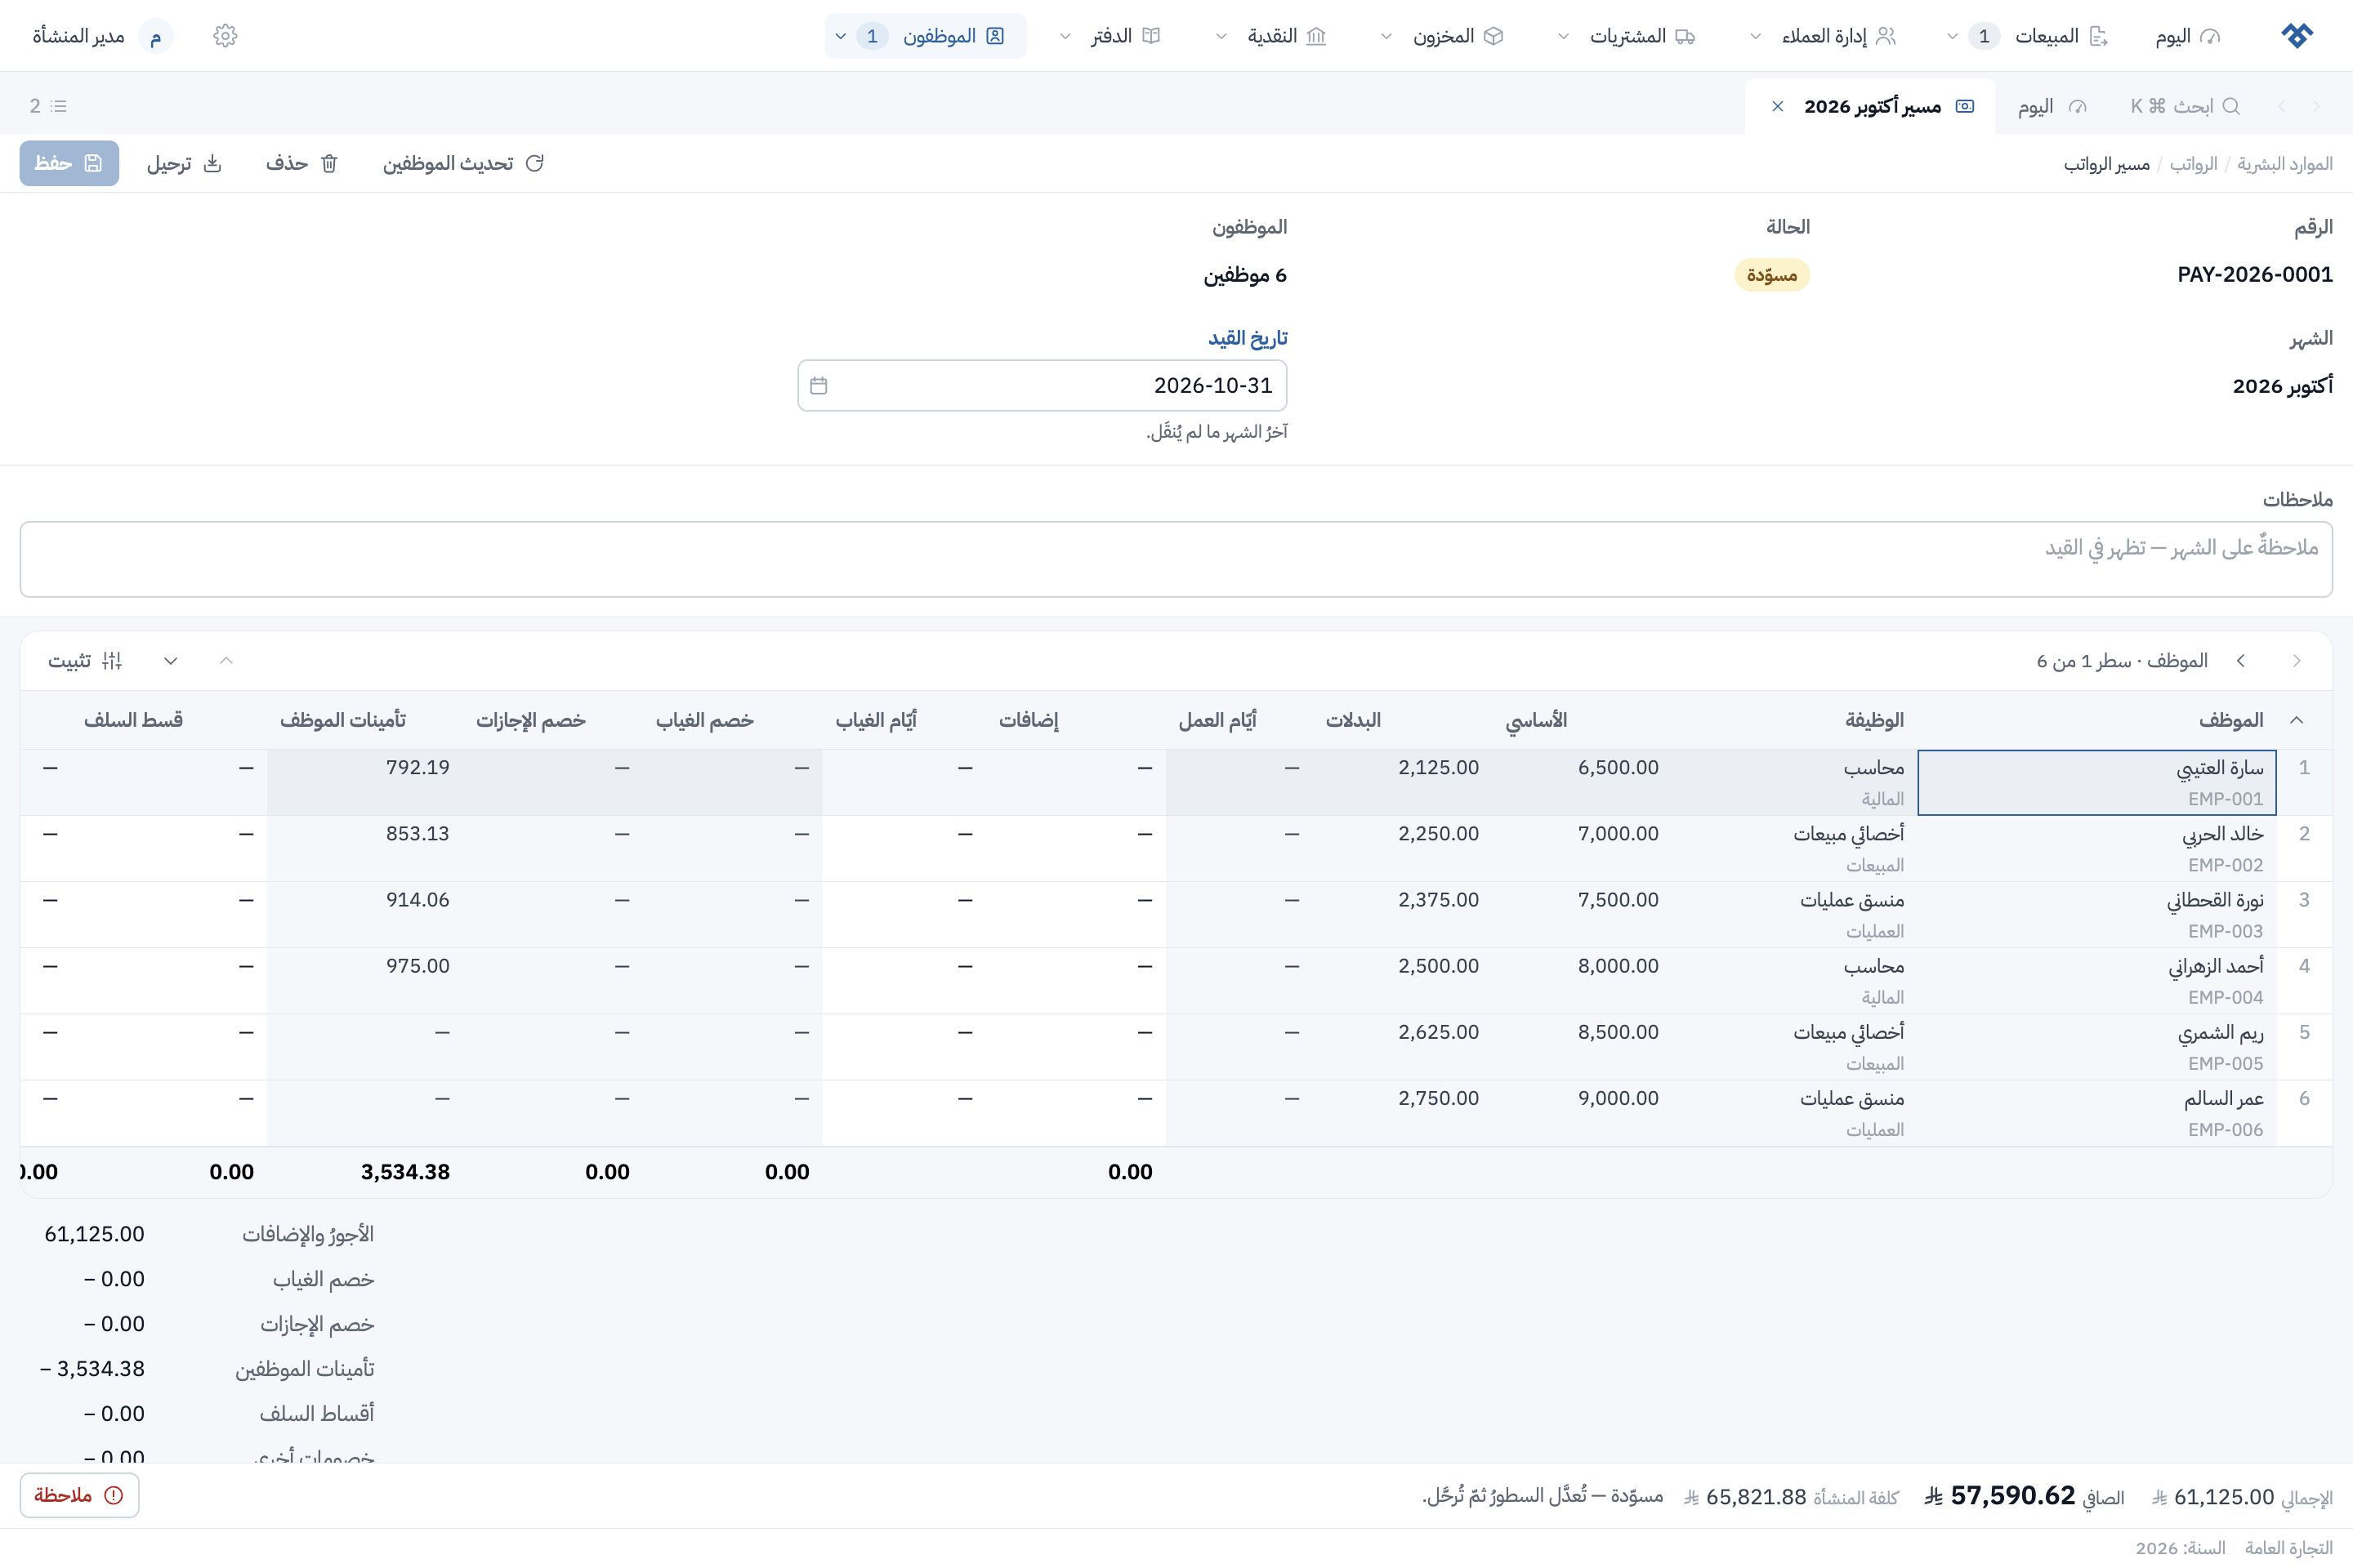Expand the المبيعات menu dropdown
Screen dimensions: 2353x1568
pyautogui.click(x=1952, y=36)
